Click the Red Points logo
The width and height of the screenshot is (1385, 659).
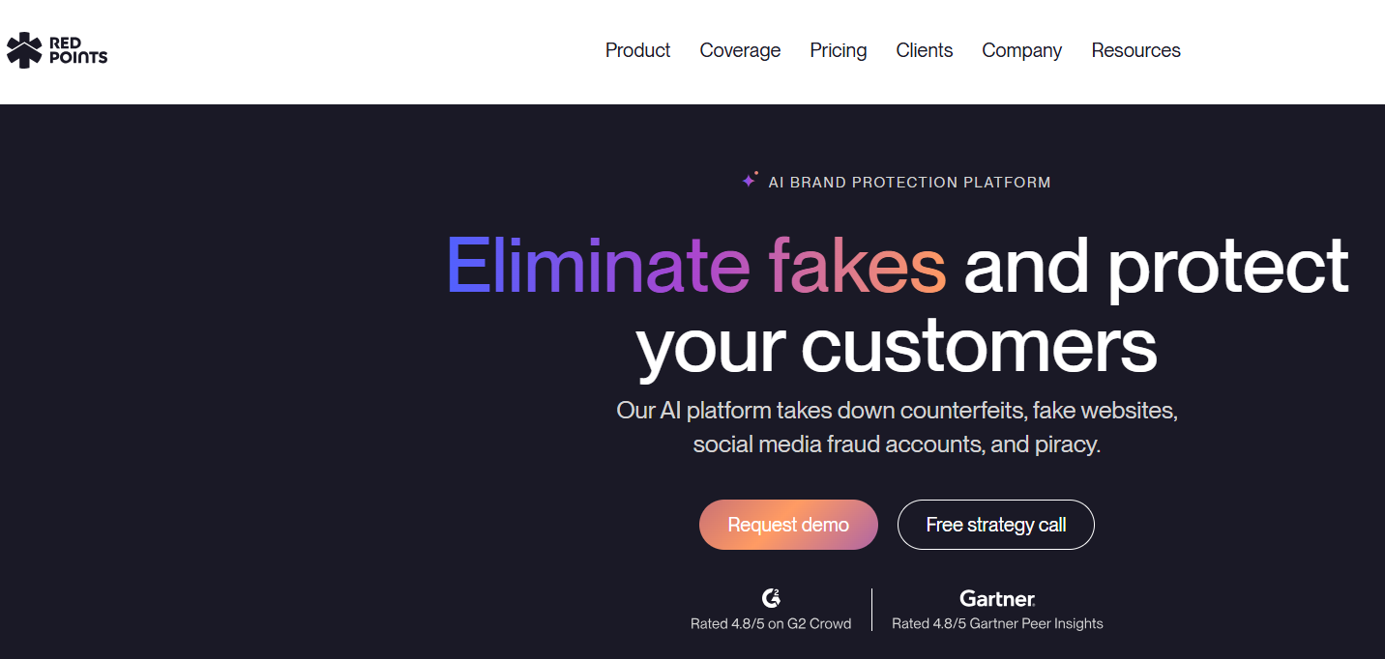[x=56, y=48]
